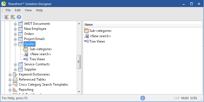
Task: Maximize the Solution Designer window
Action: pos(191,4)
